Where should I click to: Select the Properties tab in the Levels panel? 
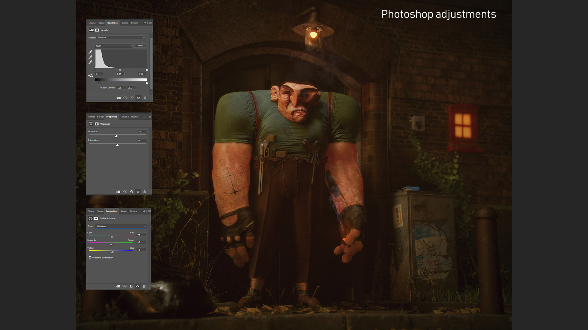tap(112, 23)
